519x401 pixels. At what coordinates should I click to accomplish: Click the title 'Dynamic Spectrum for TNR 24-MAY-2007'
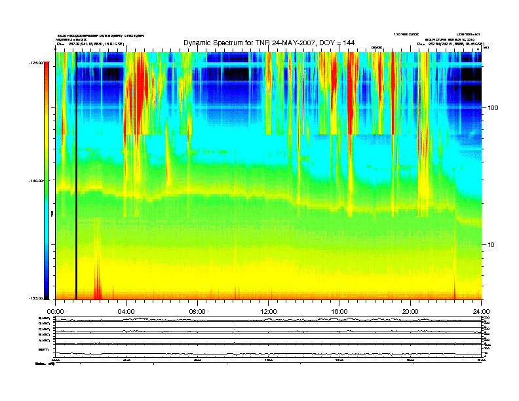tap(269, 43)
